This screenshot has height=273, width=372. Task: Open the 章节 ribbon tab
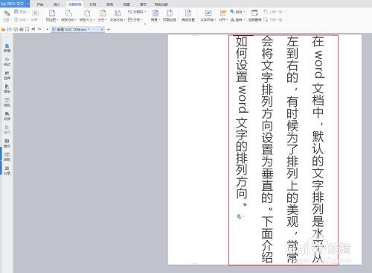pyautogui.click(x=143, y=4)
